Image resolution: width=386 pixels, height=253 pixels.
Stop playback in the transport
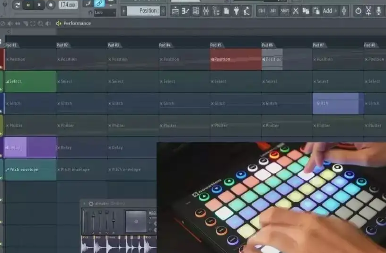[x=39, y=5]
